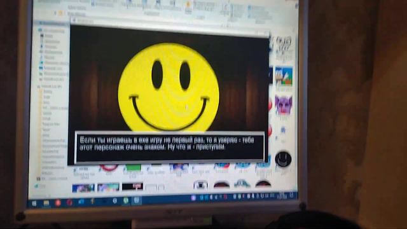Open File Explorer from the taskbar
Screen dimensions: 407x229
[46, 203]
